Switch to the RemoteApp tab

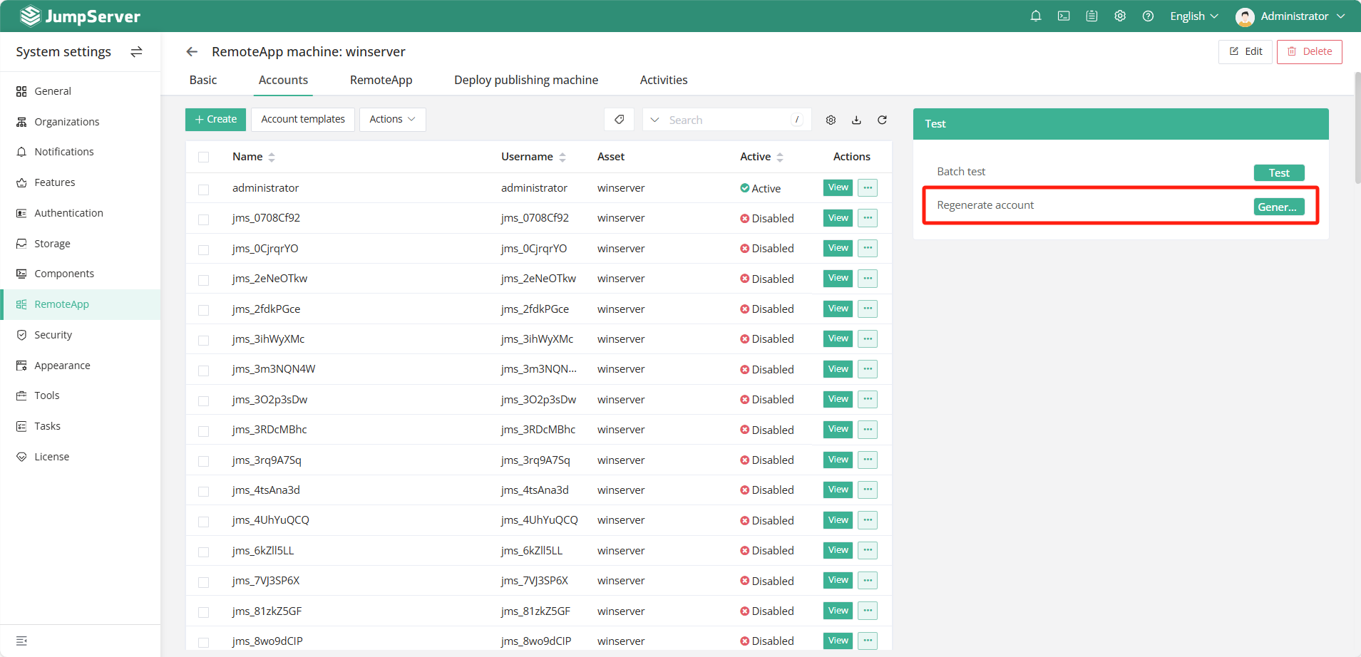381,80
